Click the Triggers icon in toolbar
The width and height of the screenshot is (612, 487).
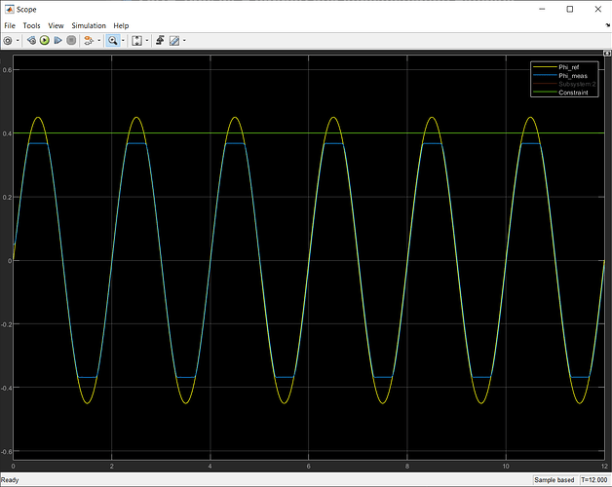159,41
